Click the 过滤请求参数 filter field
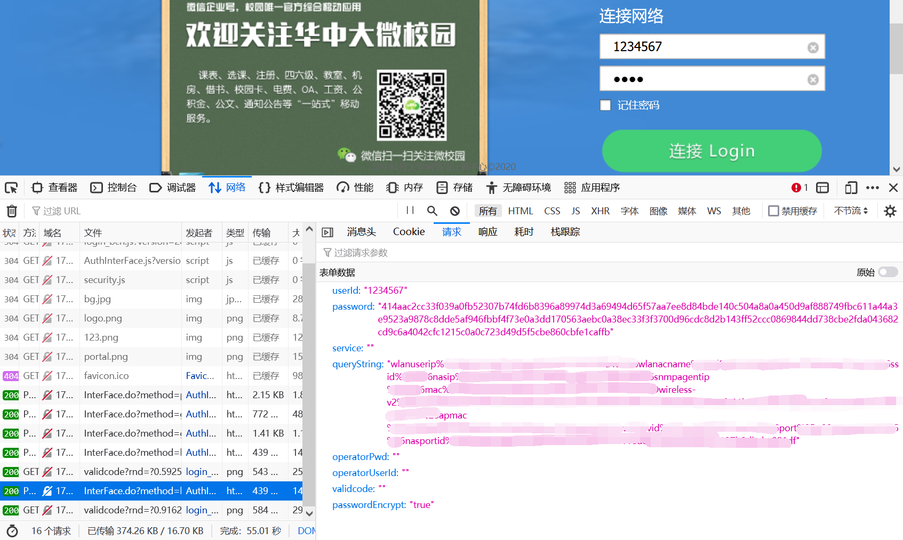The image size is (903, 540). [x=609, y=253]
